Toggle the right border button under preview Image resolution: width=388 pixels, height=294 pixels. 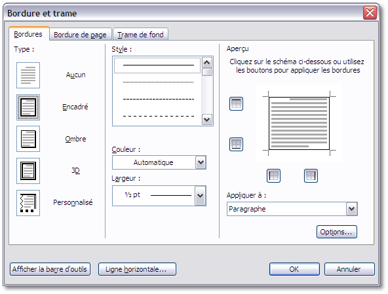[311, 175]
